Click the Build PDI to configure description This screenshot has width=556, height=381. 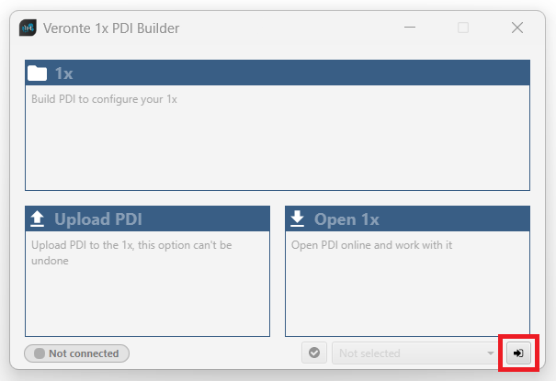105,99
